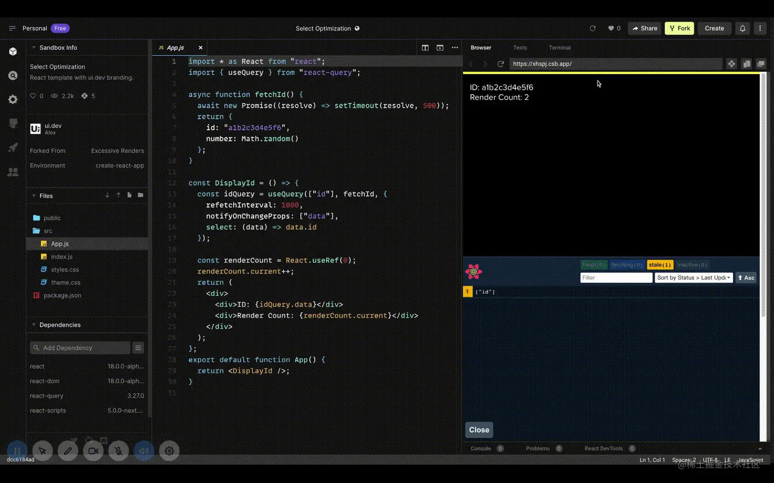Screen dimensions: 774x483
Task: Split the editor with the layout icon
Action: tap(425, 48)
